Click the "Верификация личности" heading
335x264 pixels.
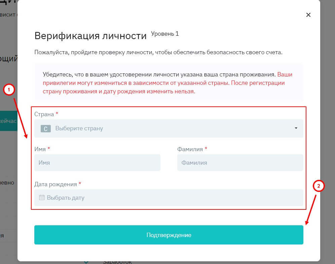[x=90, y=36]
